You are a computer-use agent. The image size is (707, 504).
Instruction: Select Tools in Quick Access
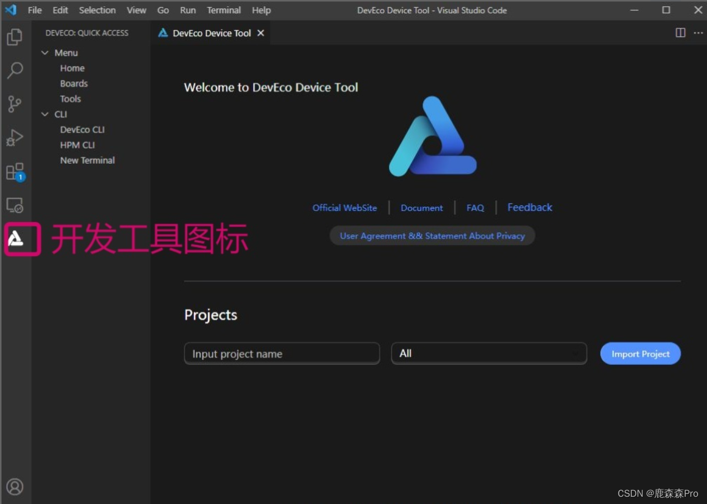coord(71,99)
